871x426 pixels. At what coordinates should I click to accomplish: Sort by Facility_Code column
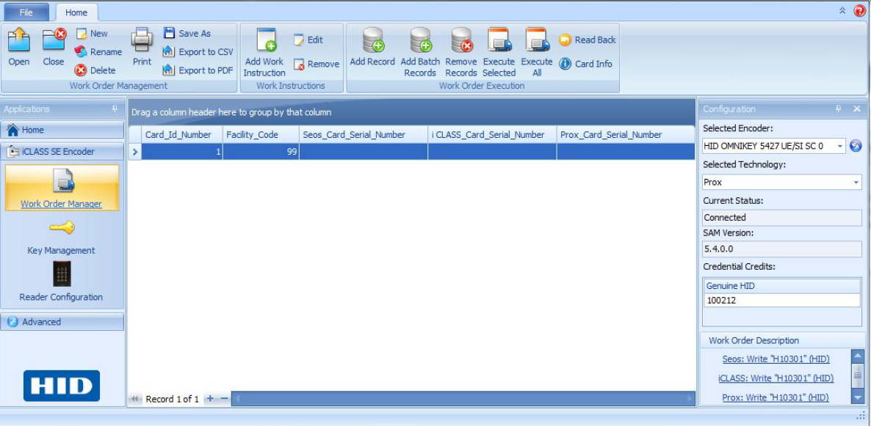261,135
